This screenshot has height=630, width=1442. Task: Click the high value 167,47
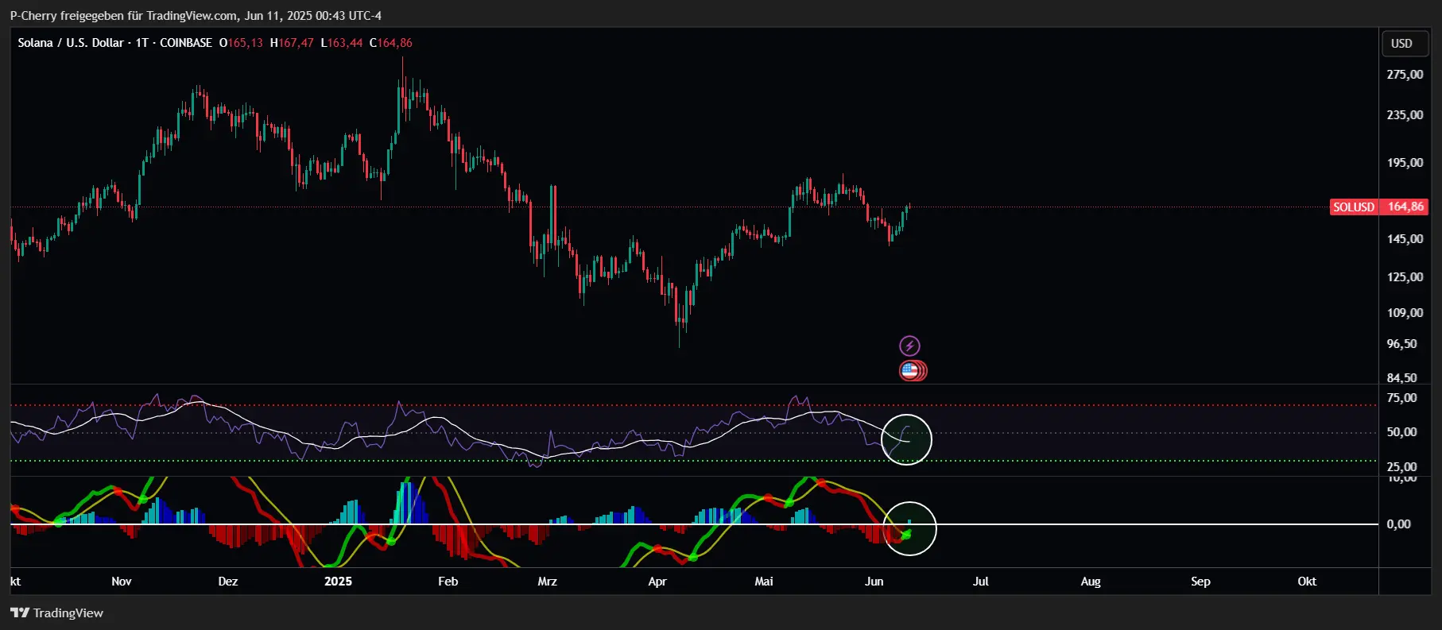coord(296,43)
